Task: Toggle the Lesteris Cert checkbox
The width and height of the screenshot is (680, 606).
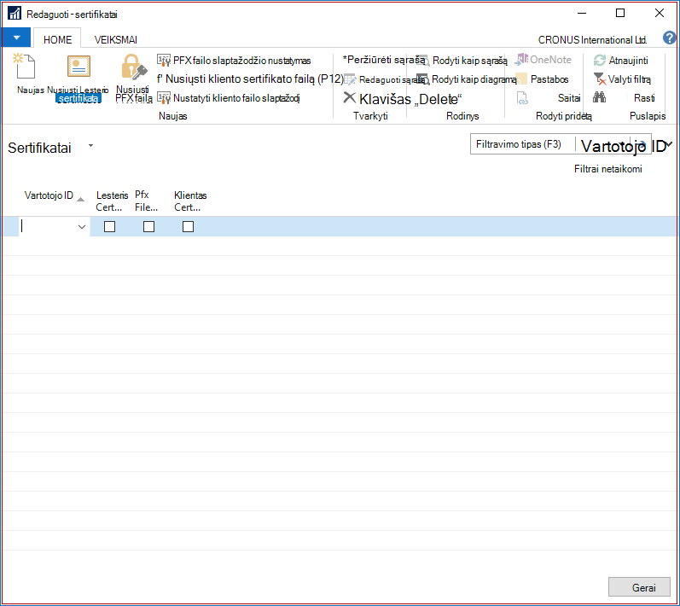Action: click(110, 226)
